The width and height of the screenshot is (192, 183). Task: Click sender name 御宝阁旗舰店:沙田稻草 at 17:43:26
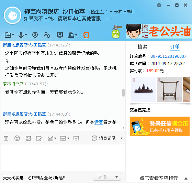point(24,45)
